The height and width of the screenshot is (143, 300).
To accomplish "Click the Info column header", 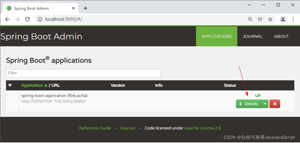I will click(159, 85).
